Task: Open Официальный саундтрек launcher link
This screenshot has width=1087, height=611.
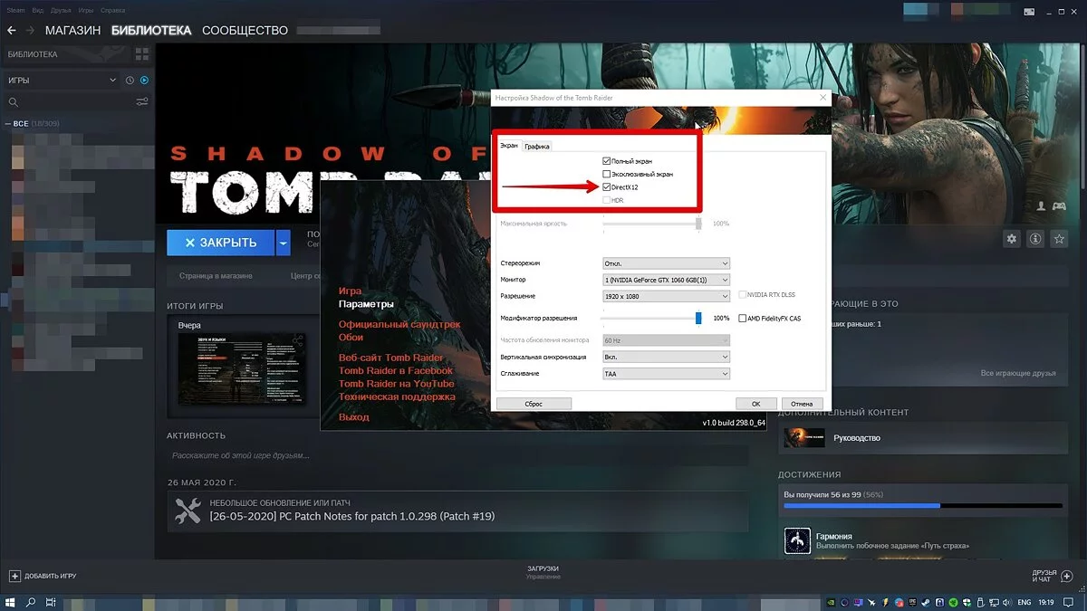Action: point(399,324)
